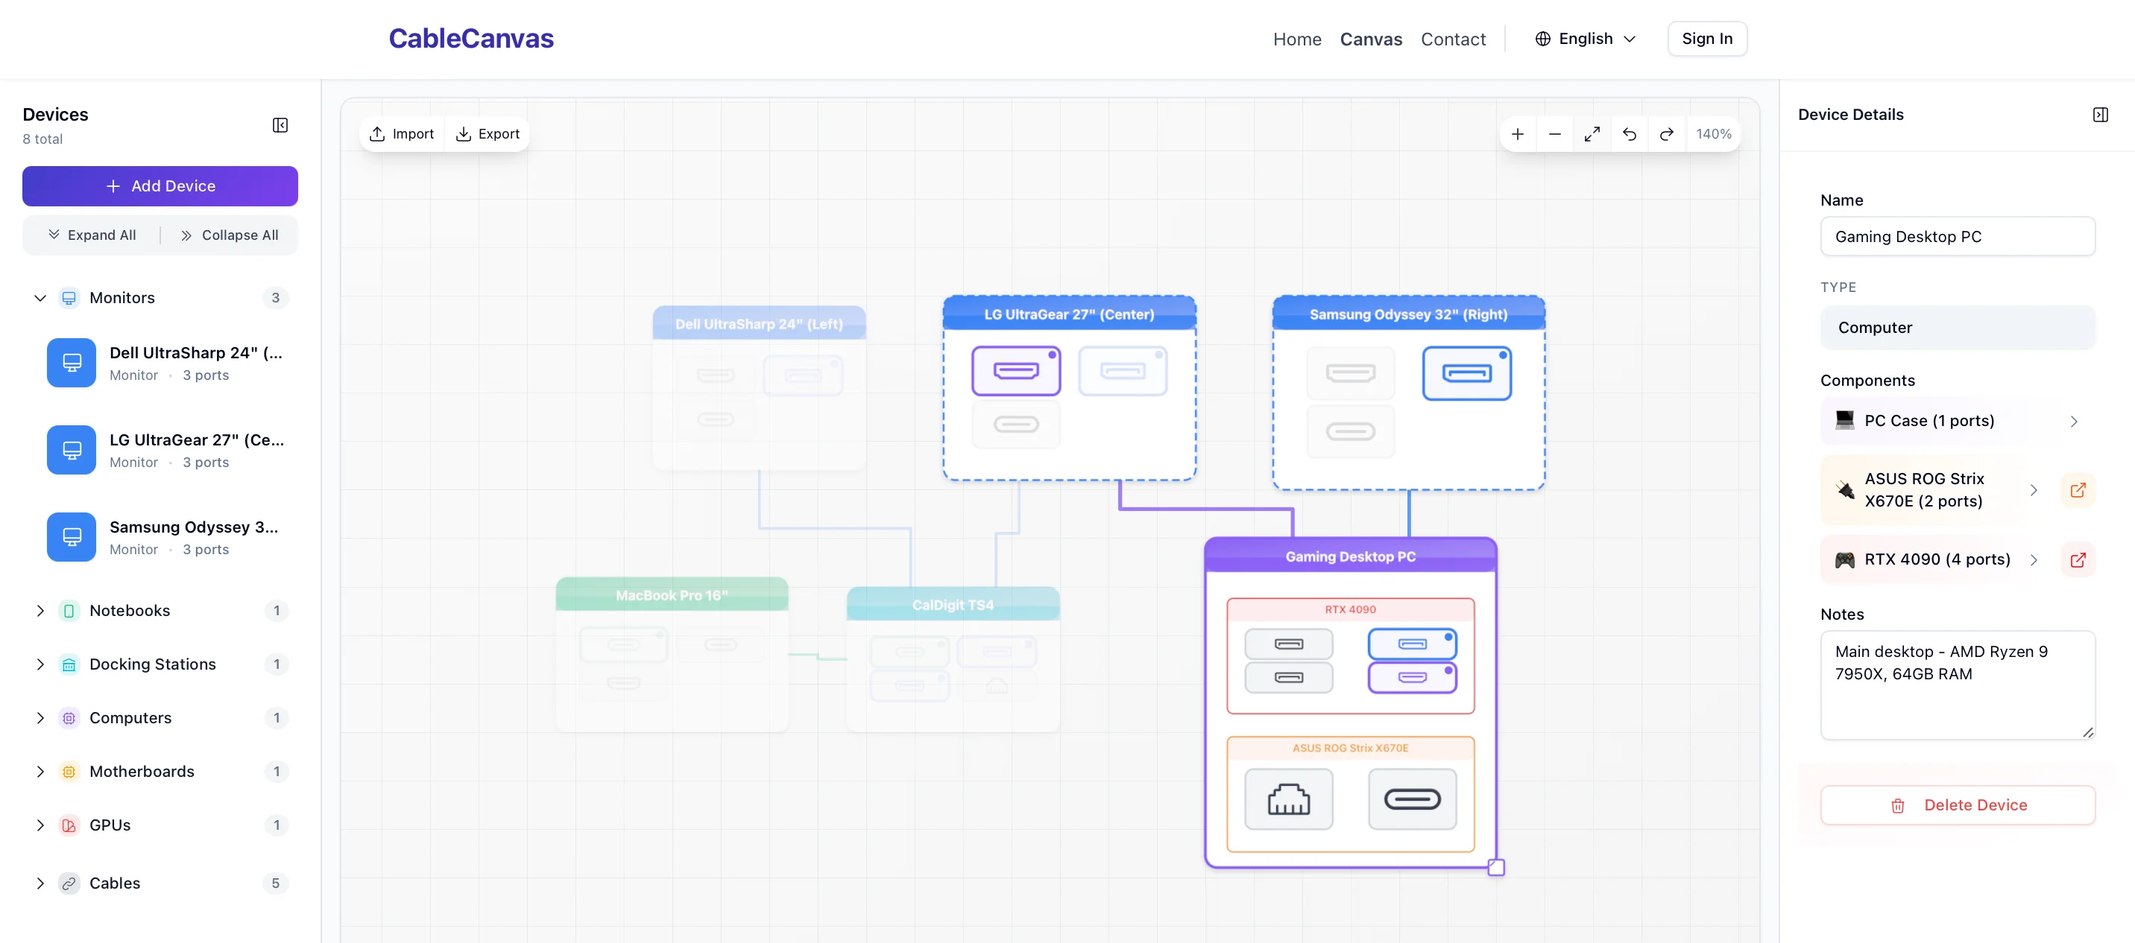Click the device Name input field

[x=1958, y=236]
